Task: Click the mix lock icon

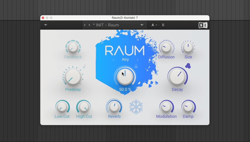Action: click(x=136, y=66)
